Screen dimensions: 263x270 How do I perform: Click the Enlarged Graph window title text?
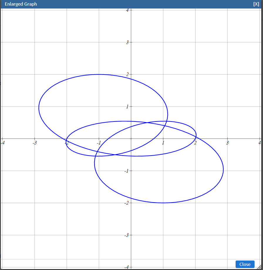pyautogui.click(x=21, y=4)
